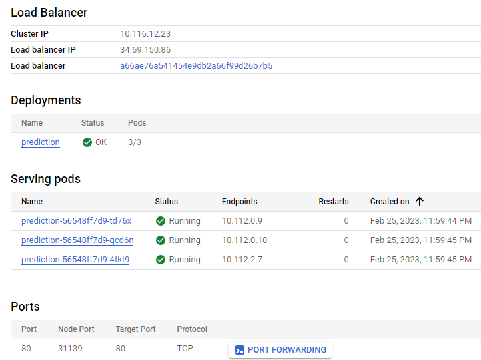The height and width of the screenshot is (360, 481).
Task: Click the Deployments Name column header
Action: click(32, 123)
